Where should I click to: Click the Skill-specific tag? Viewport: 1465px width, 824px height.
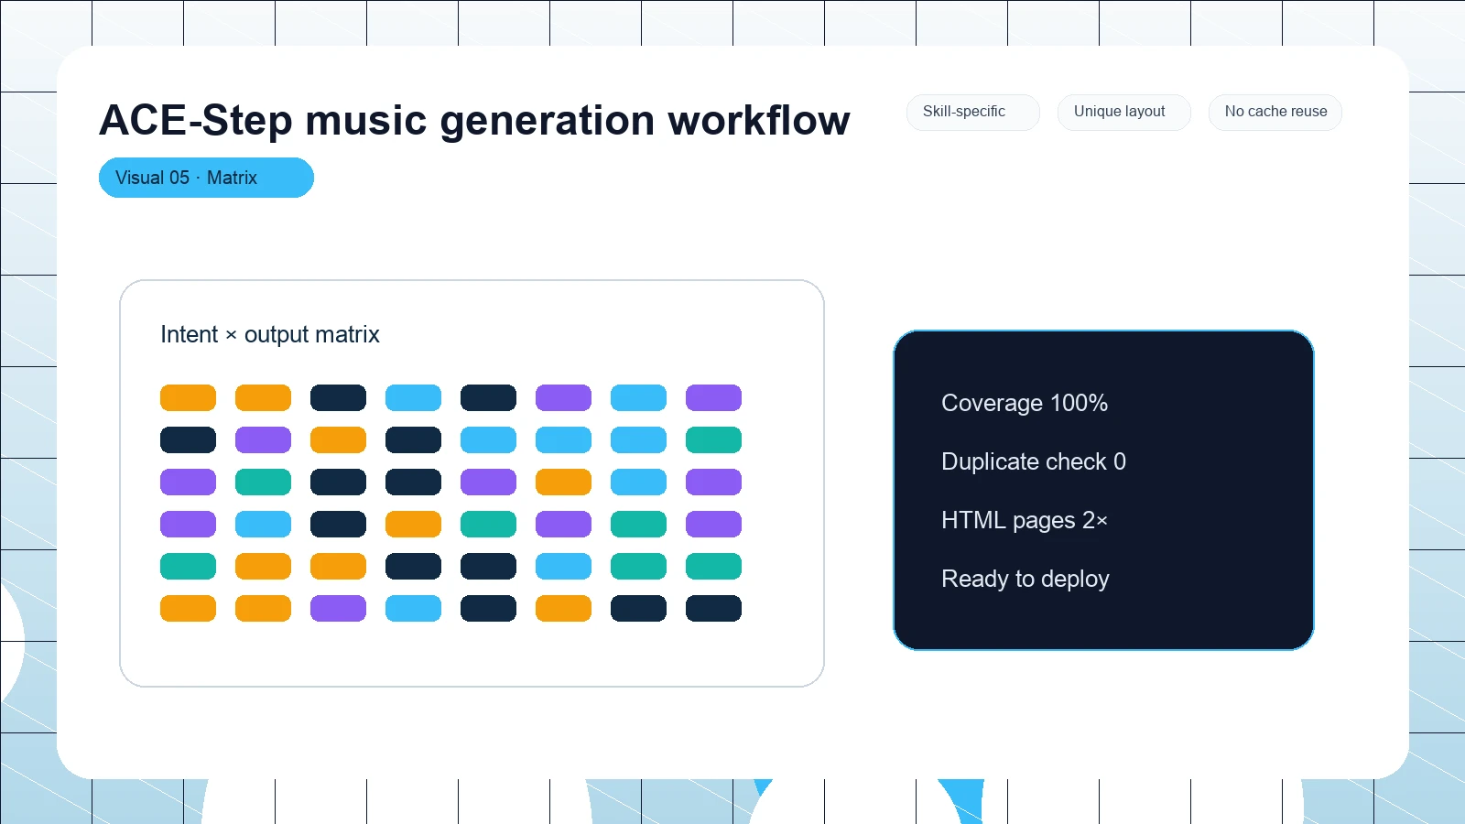pyautogui.click(x=972, y=112)
